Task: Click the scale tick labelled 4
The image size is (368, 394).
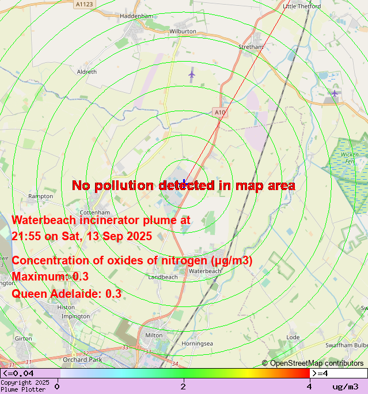Action: tap(309, 386)
